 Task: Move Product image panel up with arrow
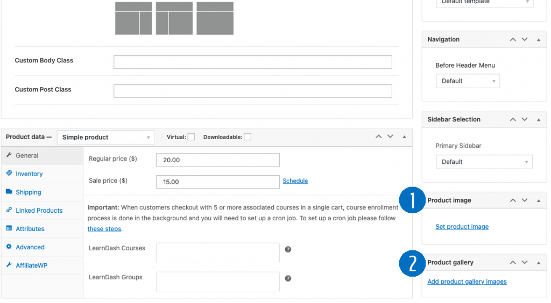(x=513, y=200)
